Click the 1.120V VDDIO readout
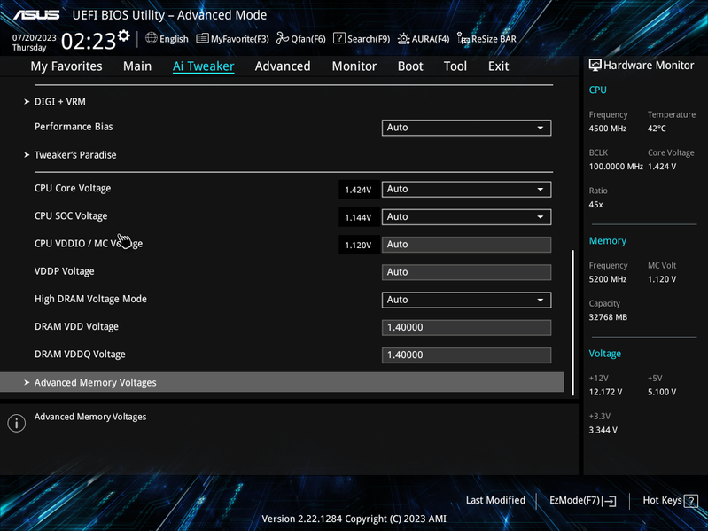The width and height of the screenshot is (708, 531). coord(358,245)
